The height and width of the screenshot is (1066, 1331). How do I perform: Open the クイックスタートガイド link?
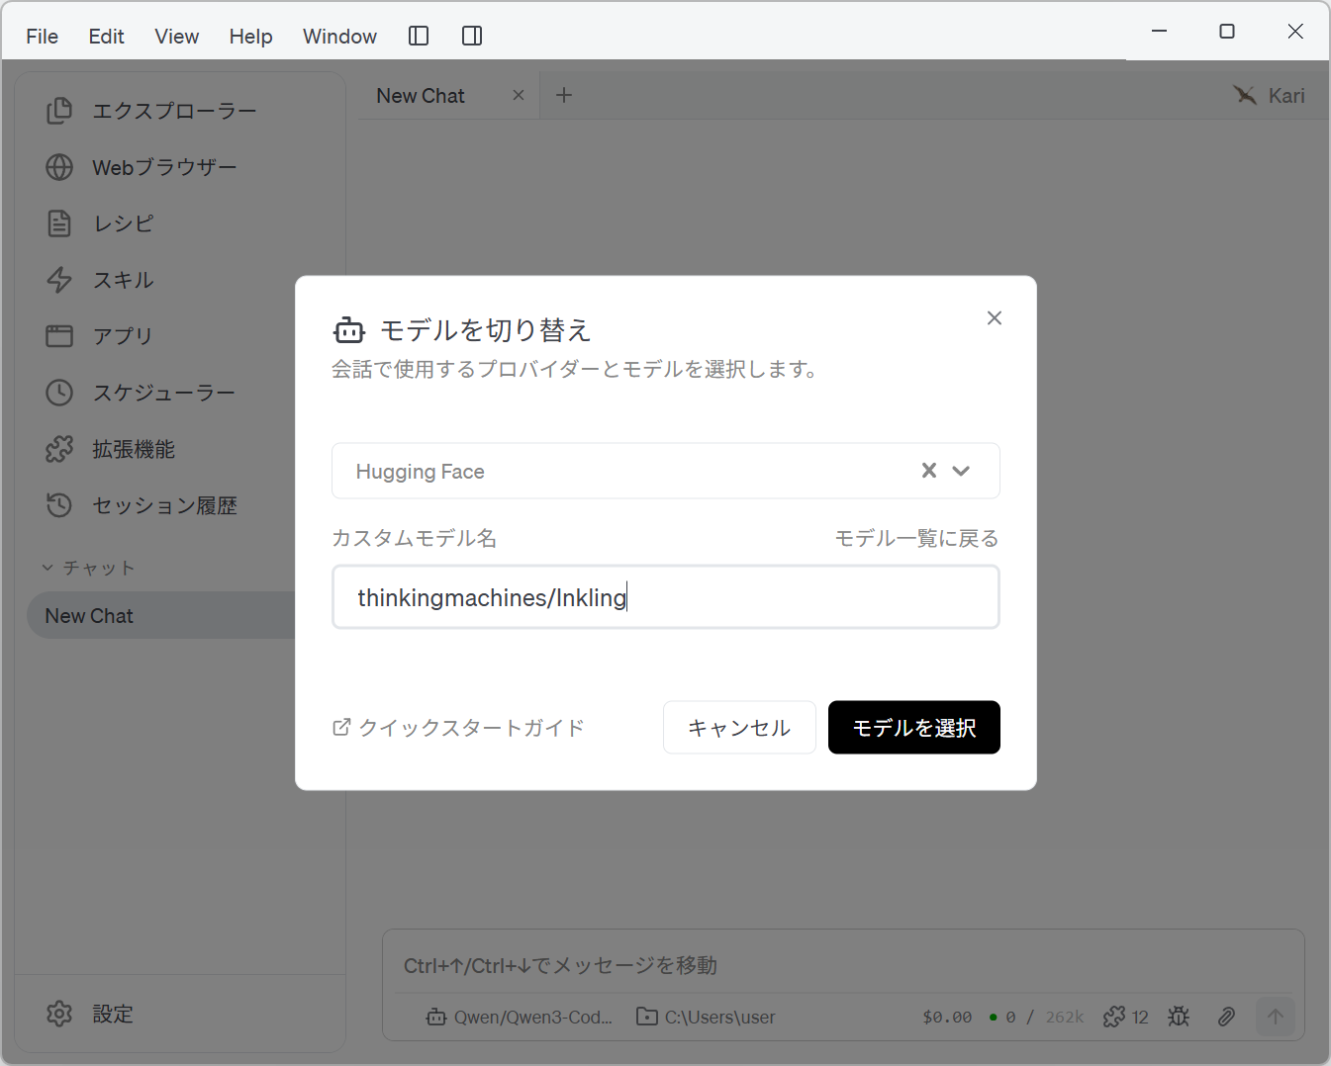point(458,728)
